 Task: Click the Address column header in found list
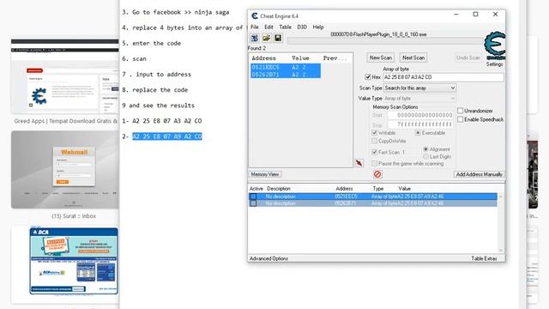coord(263,58)
